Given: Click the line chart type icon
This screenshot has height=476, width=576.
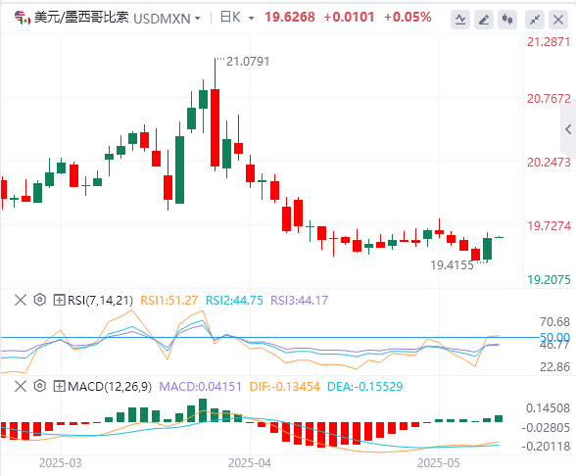Looking at the screenshot, I should click(460, 20).
